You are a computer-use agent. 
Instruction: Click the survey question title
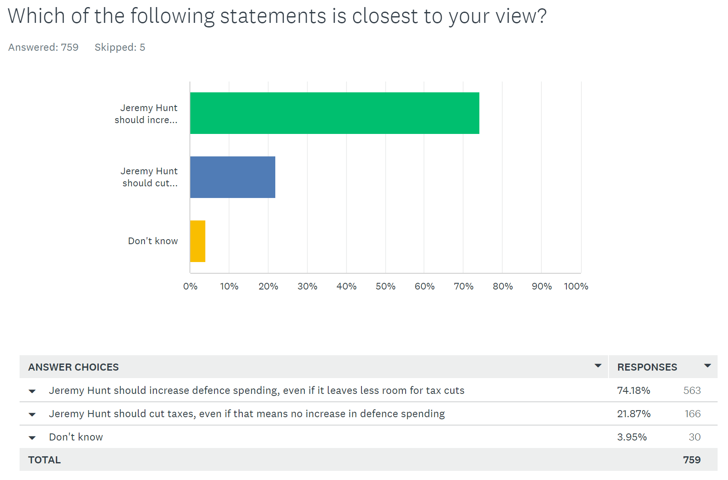tap(277, 16)
